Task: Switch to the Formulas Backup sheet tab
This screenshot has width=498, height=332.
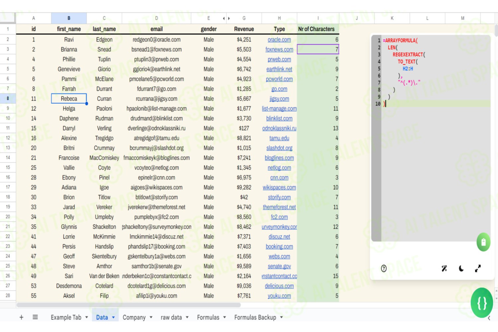Action: [x=255, y=317]
